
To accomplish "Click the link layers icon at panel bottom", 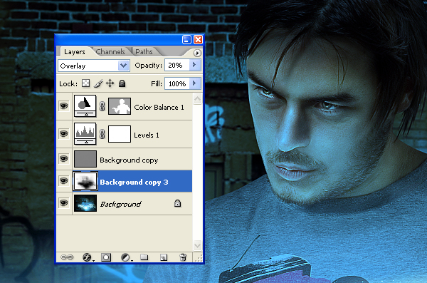I will [67, 257].
